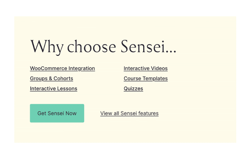This screenshot has height=155, width=248.
Task: Click the word 'Videos' in Interactive Videos
Action: (159, 69)
